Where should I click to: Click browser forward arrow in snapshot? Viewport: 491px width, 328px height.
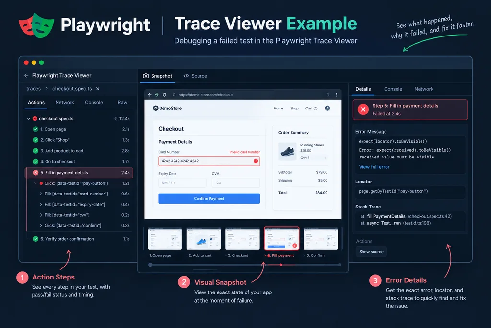[157, 95]
